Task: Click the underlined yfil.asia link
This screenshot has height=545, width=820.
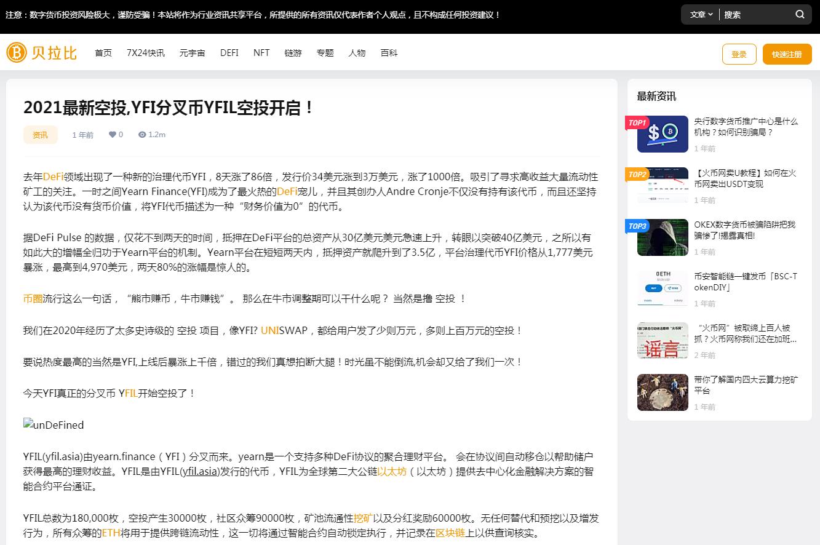Action: [x=199, y=472]
